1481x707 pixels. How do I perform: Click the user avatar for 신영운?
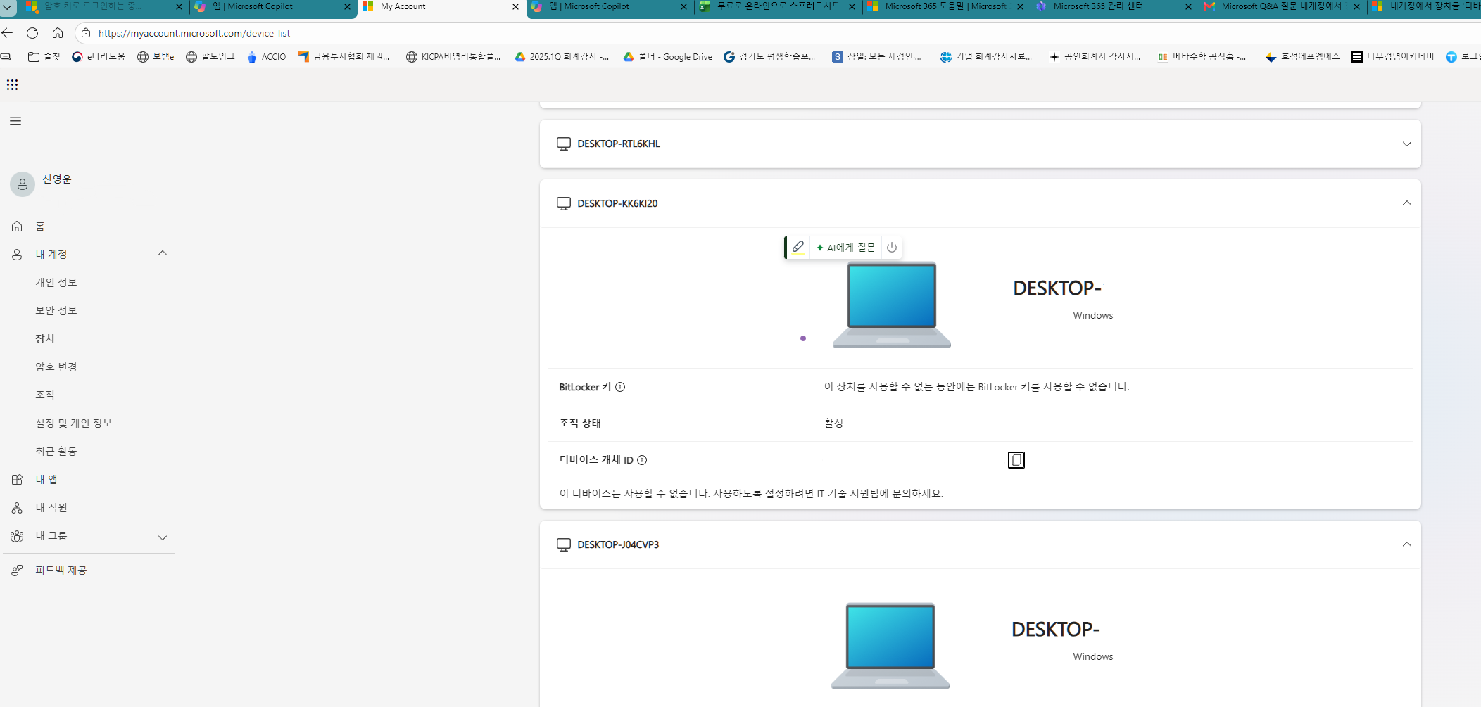(23, 184)
